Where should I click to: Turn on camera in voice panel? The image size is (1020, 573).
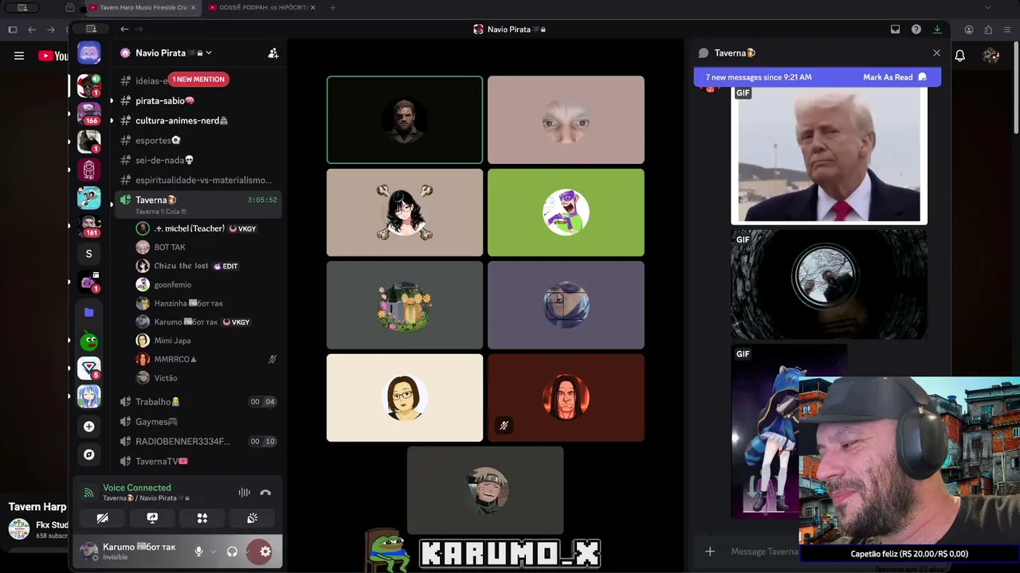click(102, 518)
